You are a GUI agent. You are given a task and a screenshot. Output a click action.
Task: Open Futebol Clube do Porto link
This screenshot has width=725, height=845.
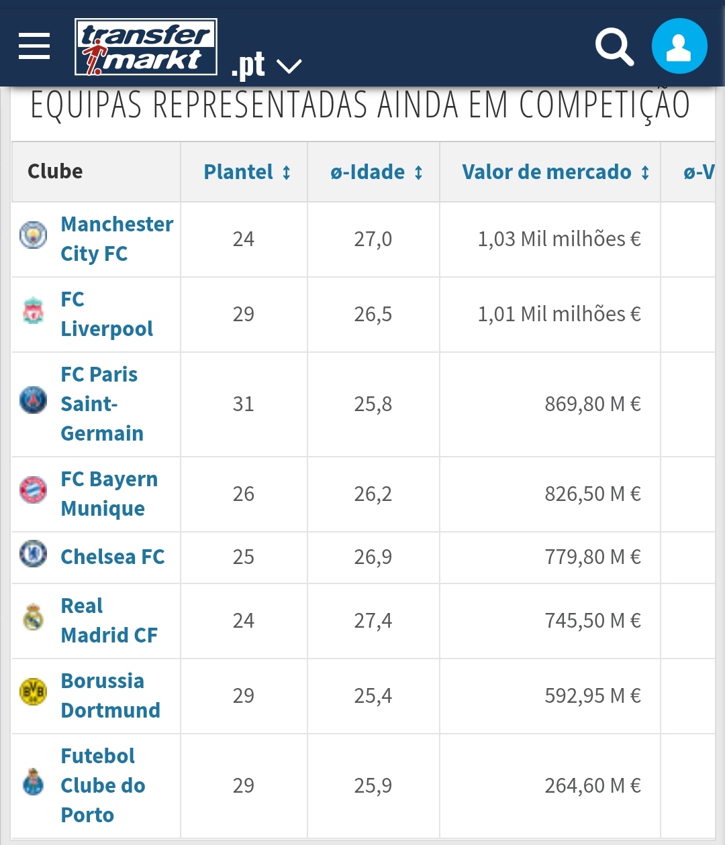(103, 785)
